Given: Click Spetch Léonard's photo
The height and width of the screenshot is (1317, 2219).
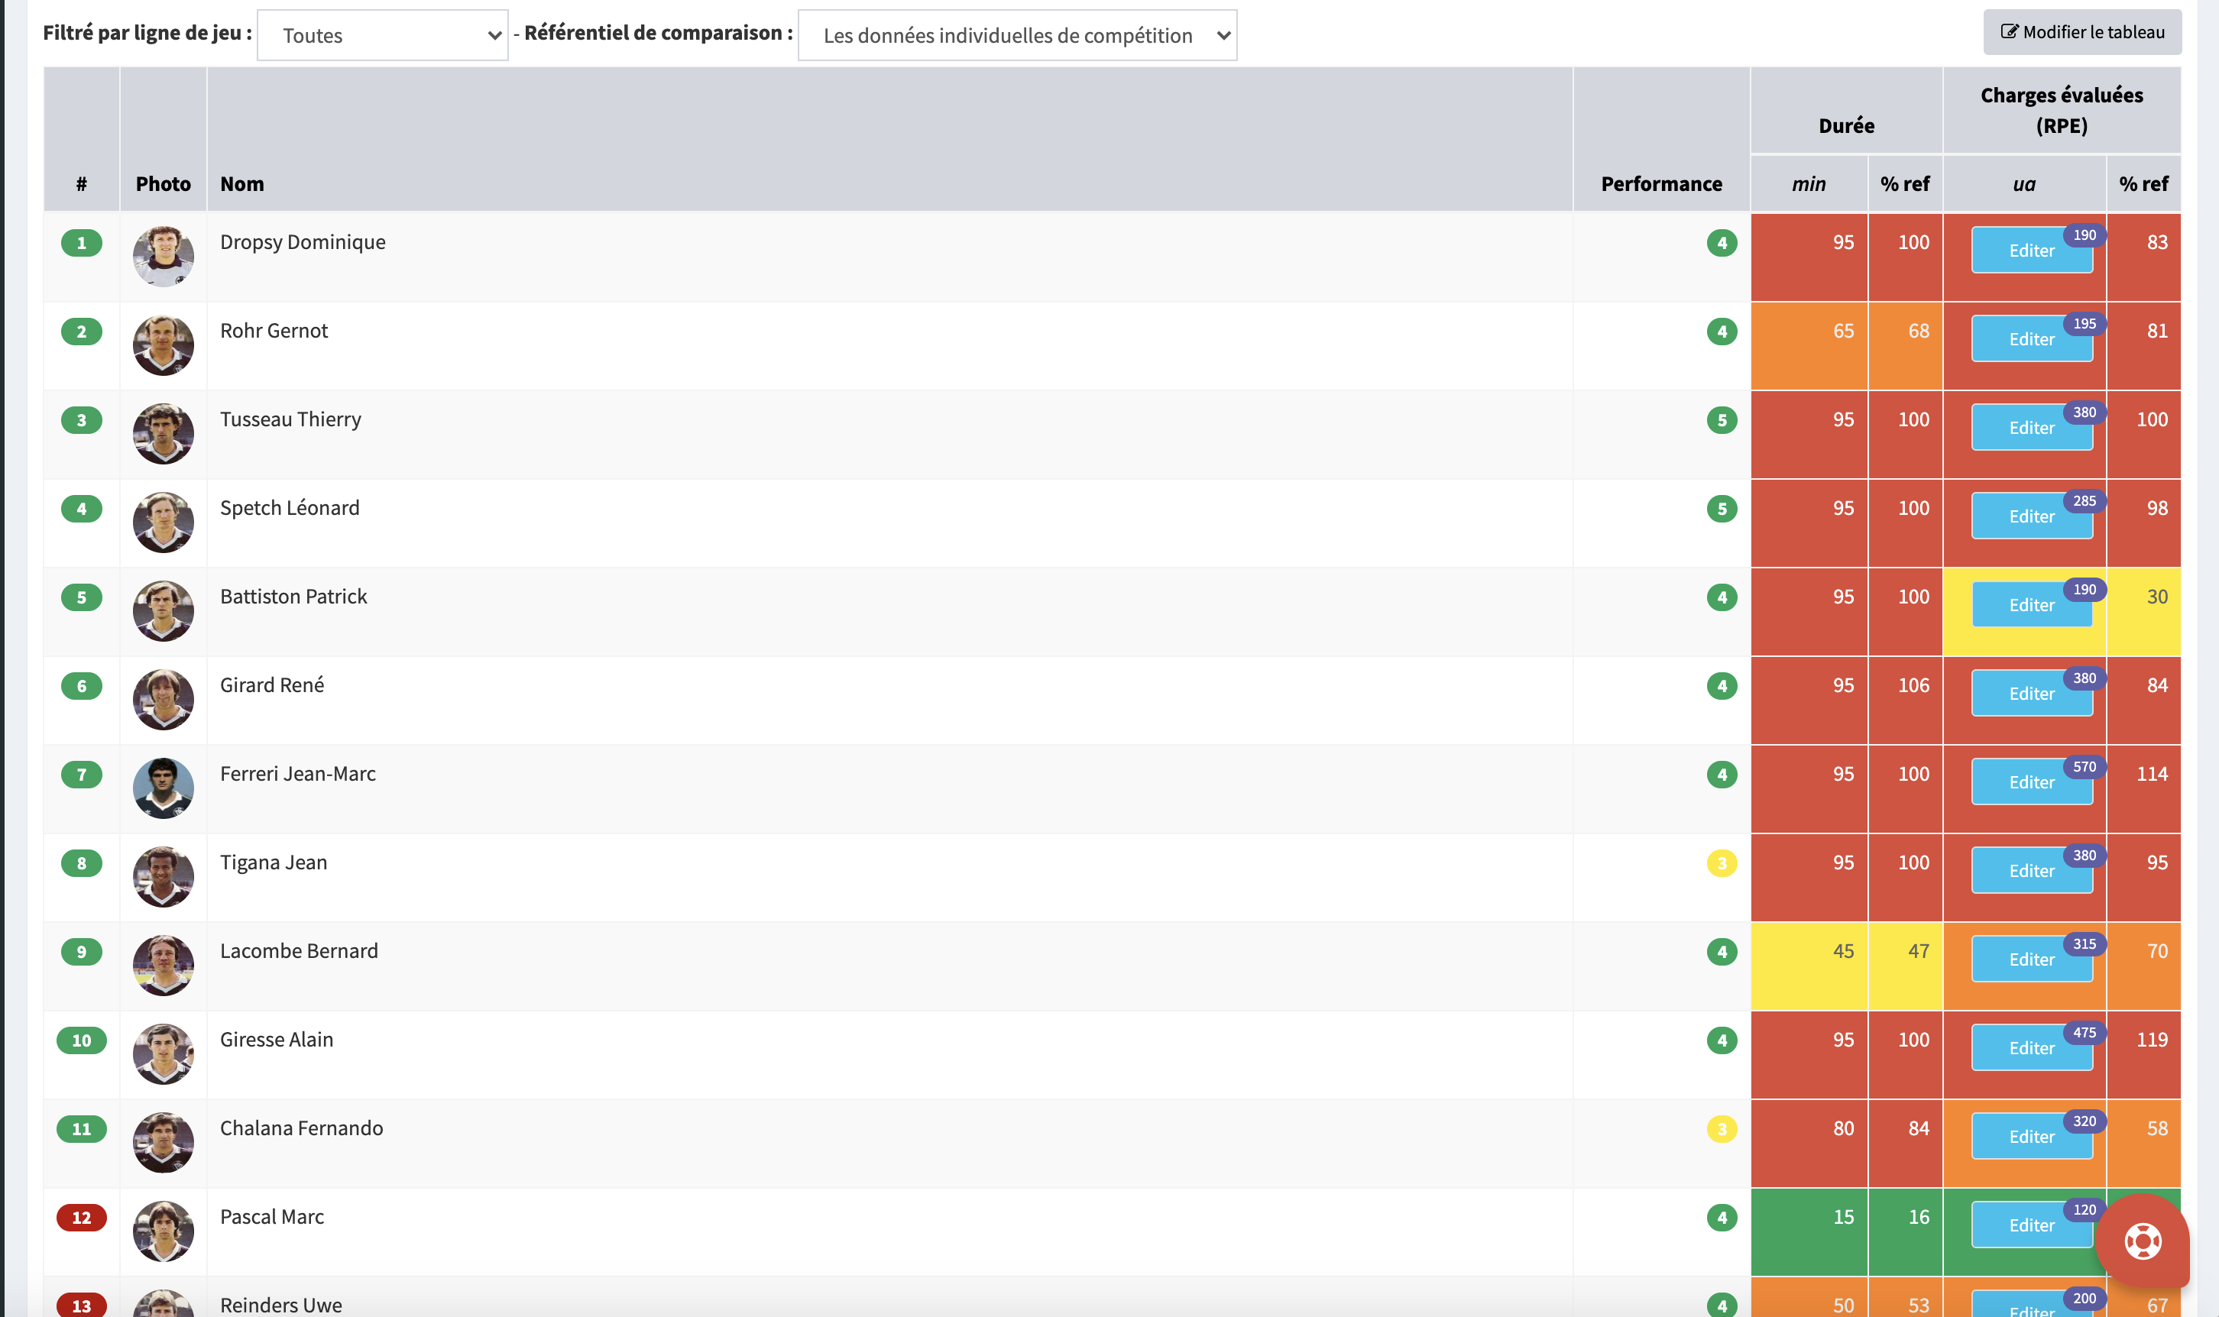Looking at the screenshot, I should (x=164, y=523).
